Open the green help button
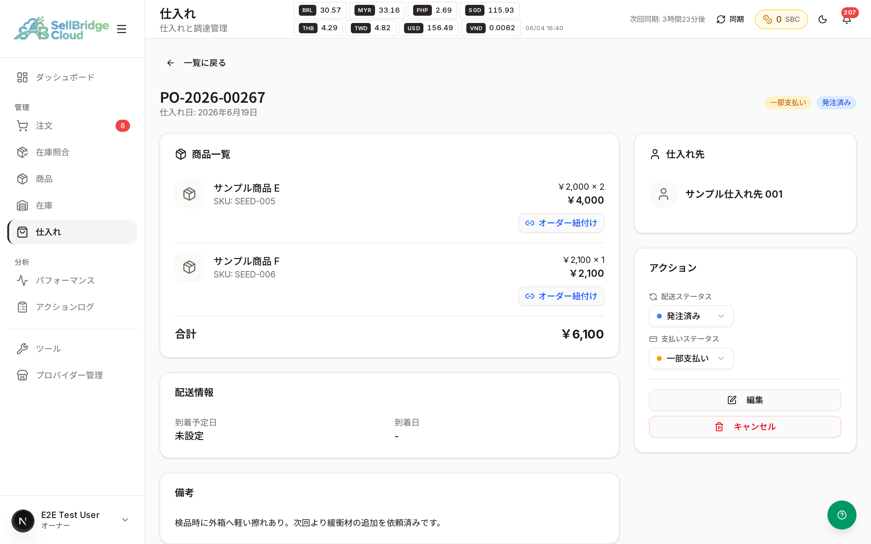Viewport: 871px width, 544px height. [x=842, y=515]
